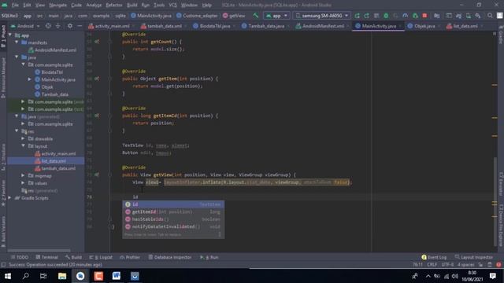This screenshot has height=283, width=504.
Task: Select BiodataTbl class in project tree
Action: (49, 72)
